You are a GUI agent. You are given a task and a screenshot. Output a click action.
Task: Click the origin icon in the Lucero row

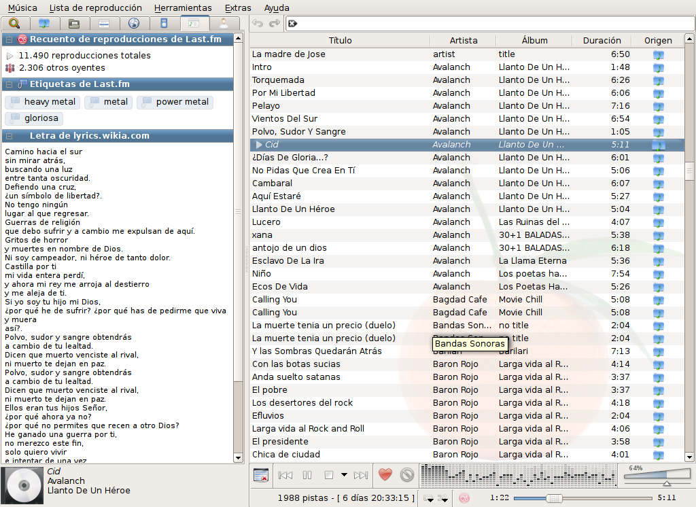(x=658, y=222)
